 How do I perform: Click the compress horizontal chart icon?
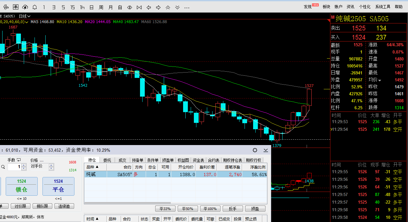click(139, 7)
